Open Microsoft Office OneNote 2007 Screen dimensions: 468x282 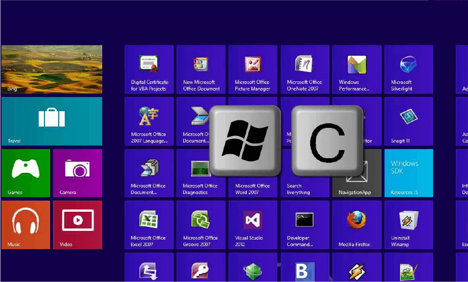click(x=305, y=69)
